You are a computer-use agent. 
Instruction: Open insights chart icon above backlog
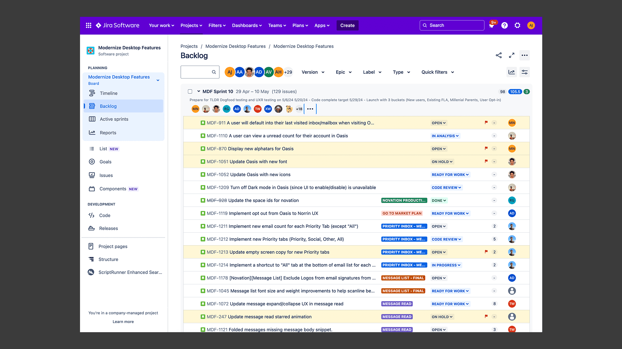(512, 72)
